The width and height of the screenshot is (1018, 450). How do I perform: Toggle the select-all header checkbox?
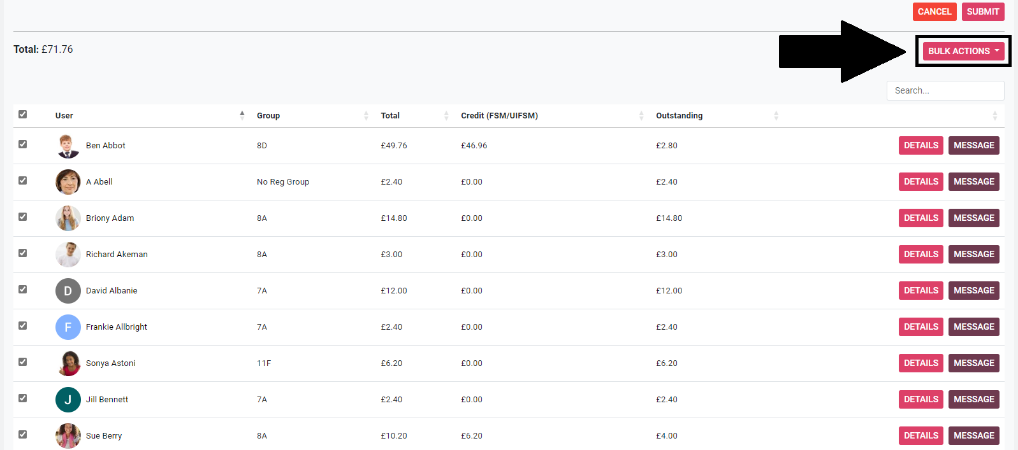[23, 115]
